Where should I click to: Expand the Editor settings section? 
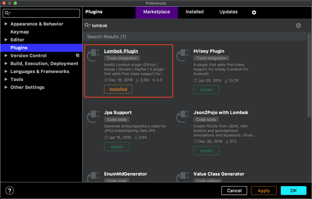point(6,40)
